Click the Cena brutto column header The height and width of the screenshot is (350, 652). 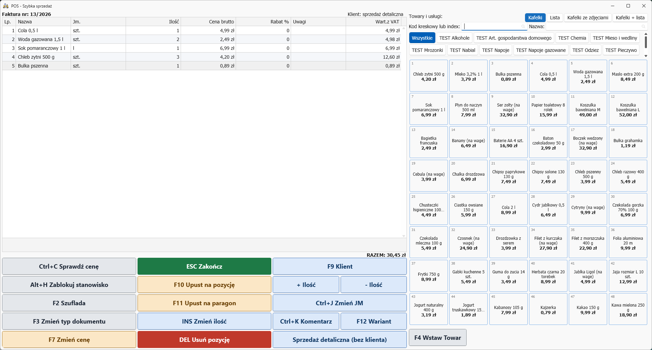[208, 22]
